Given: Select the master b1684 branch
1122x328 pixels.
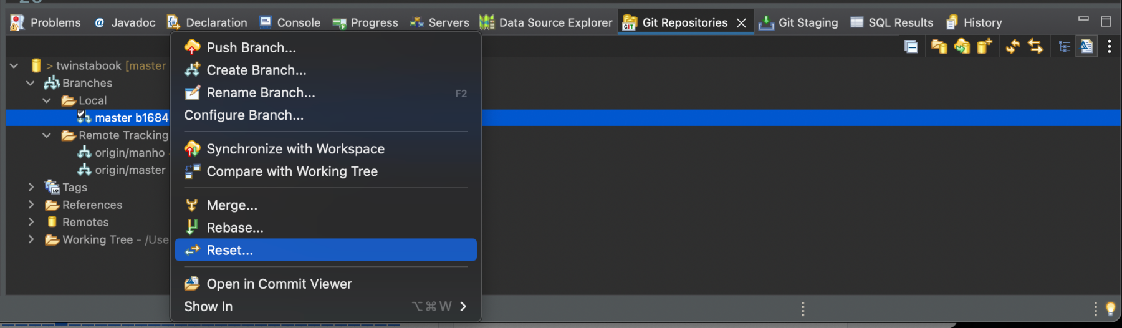Looking at the screenshot, I should pos(123,118).
